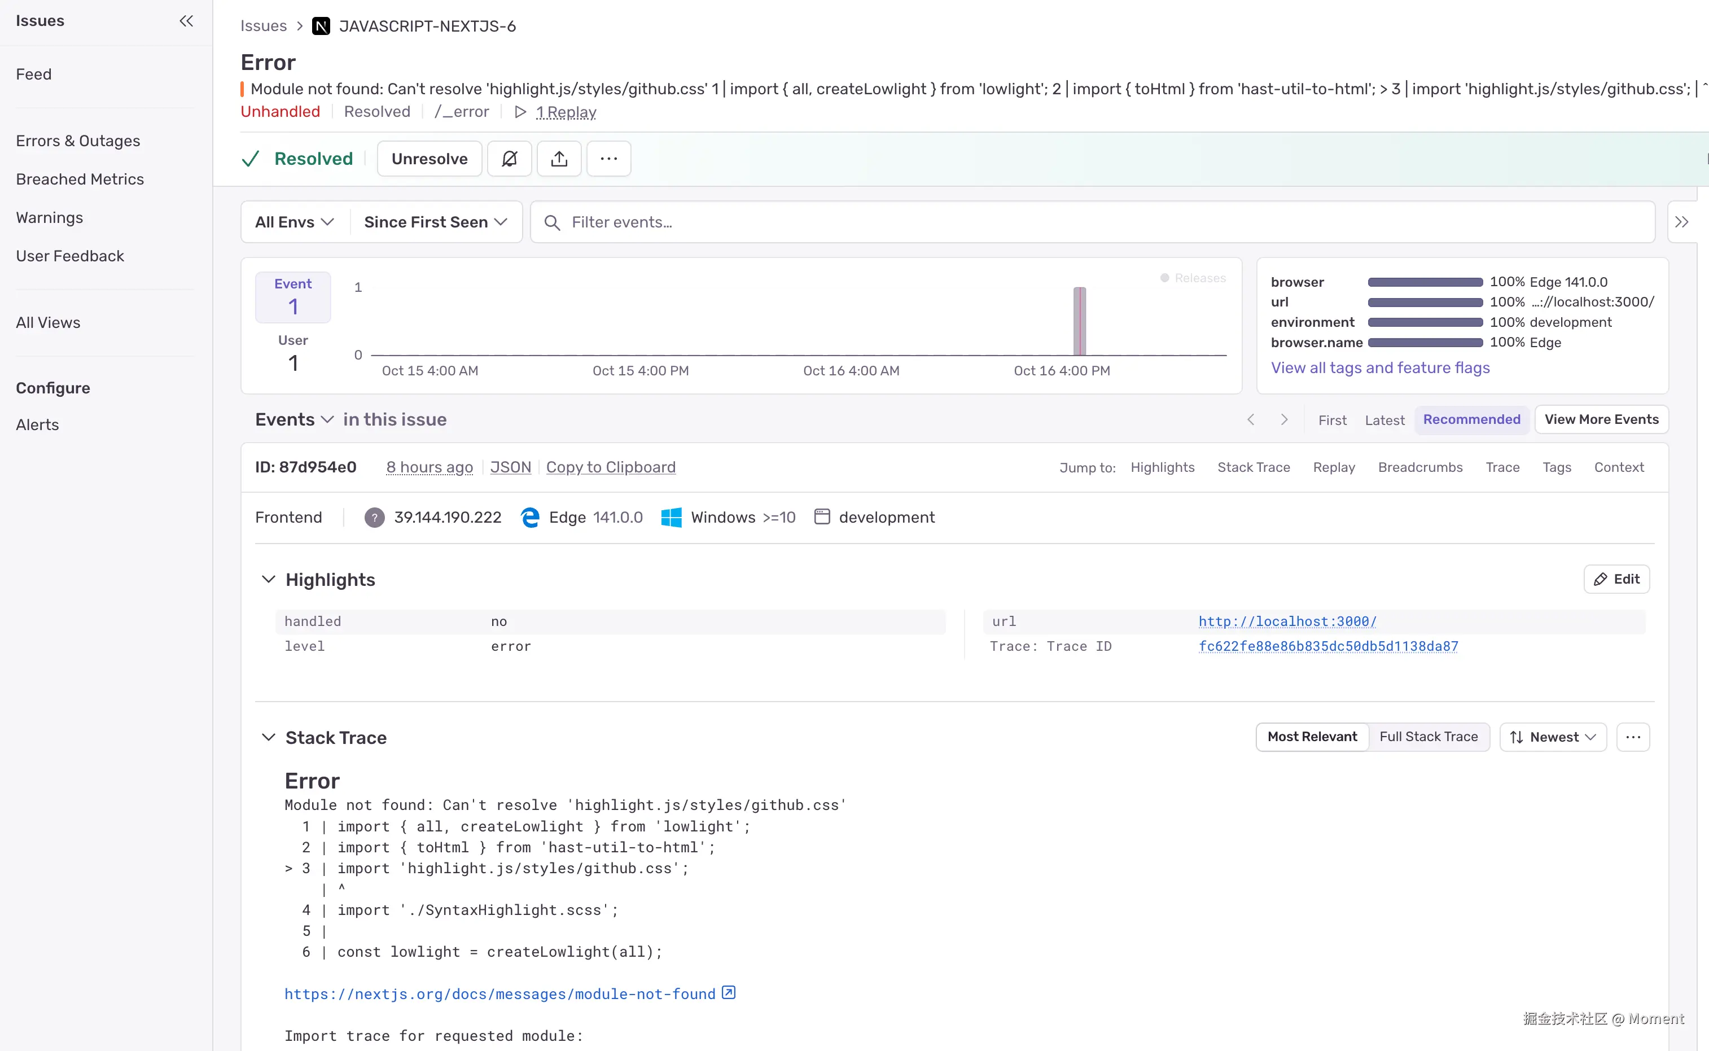Go to previous event arrow
The width and height of the screenshot is (1709, 1051).
pyautogui.click(x=1251, y=419)
